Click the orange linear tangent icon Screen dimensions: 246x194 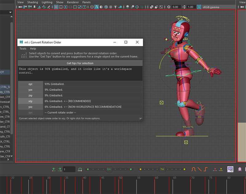pyautogui.click(x=200, y=169)
